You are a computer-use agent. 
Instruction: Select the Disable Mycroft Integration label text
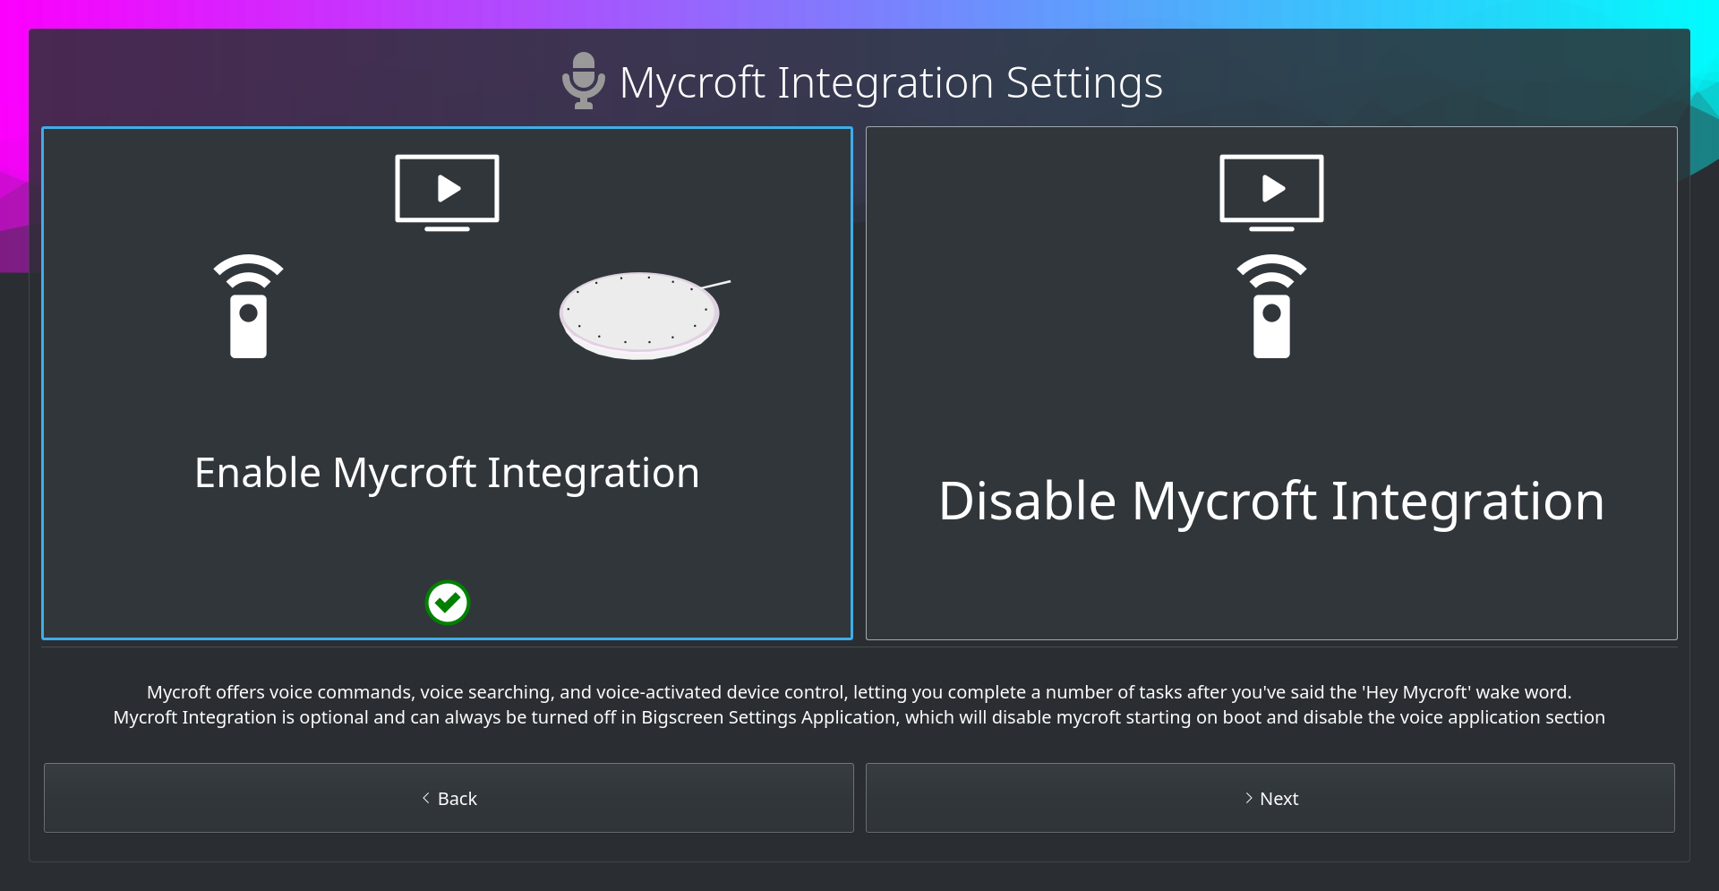1271,501
